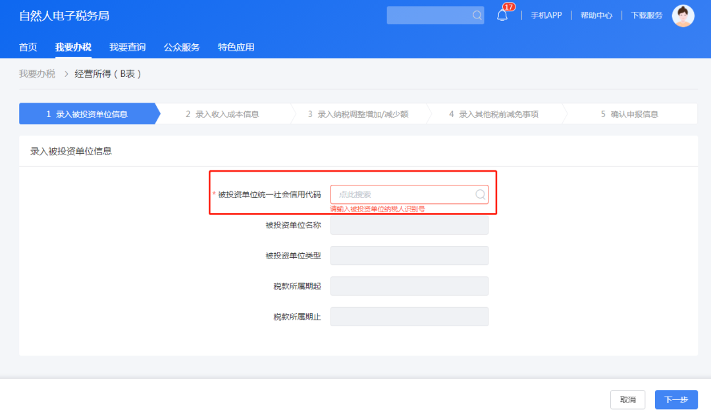Image resolution: width=711 pixels, height=415 pixels.
Task: Select step 2 录入收入成本信息
Action: coord(223,114)
